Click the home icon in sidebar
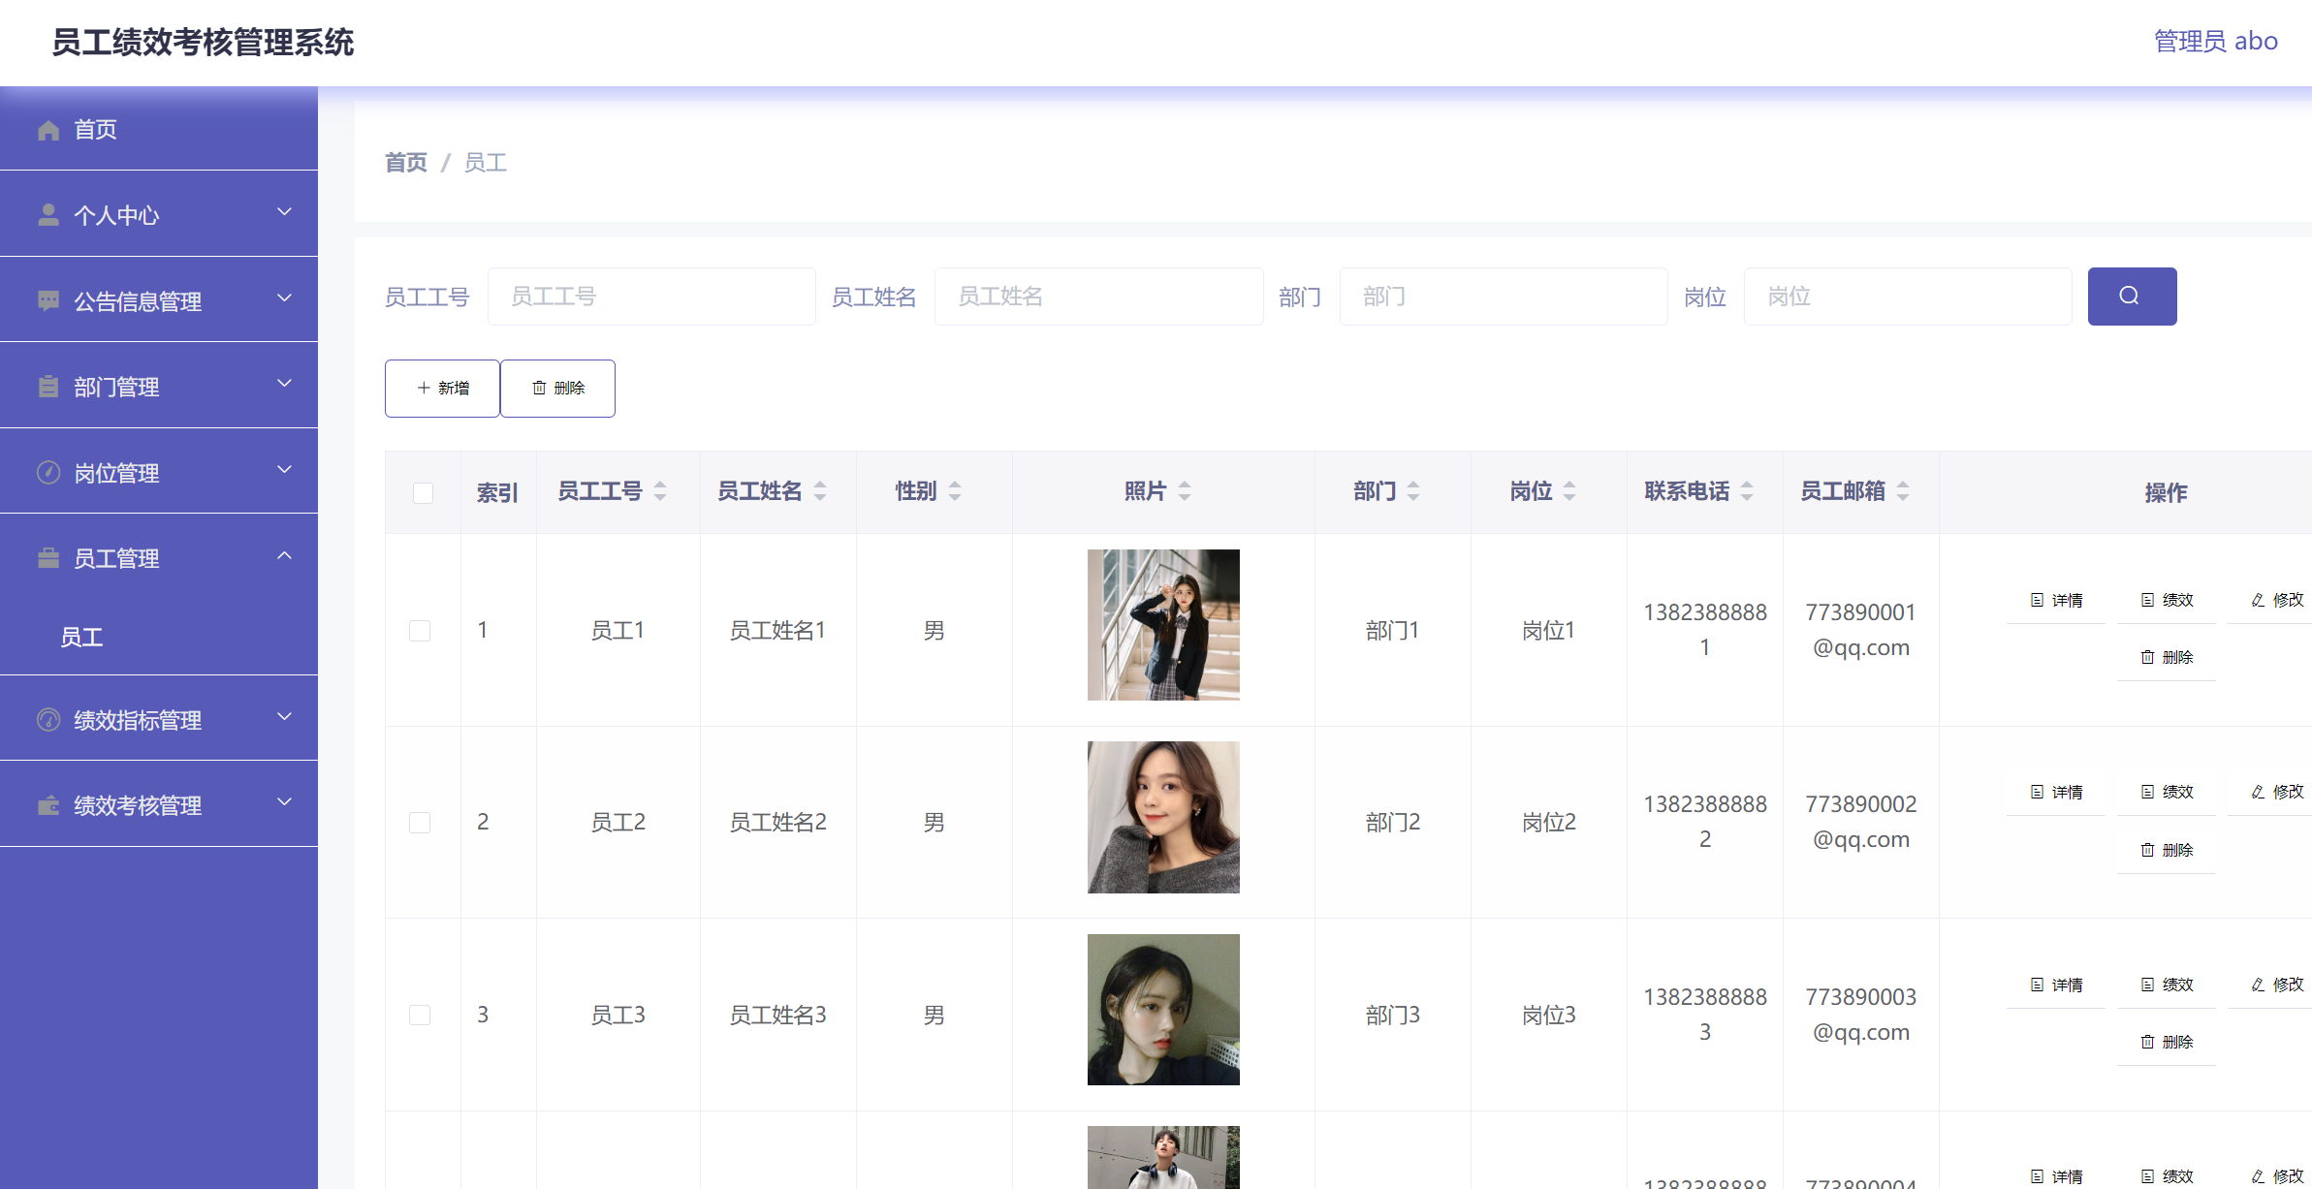The width and height of the screenshot is (2312, 1189). pyautogui.click(x=48, y=130)
